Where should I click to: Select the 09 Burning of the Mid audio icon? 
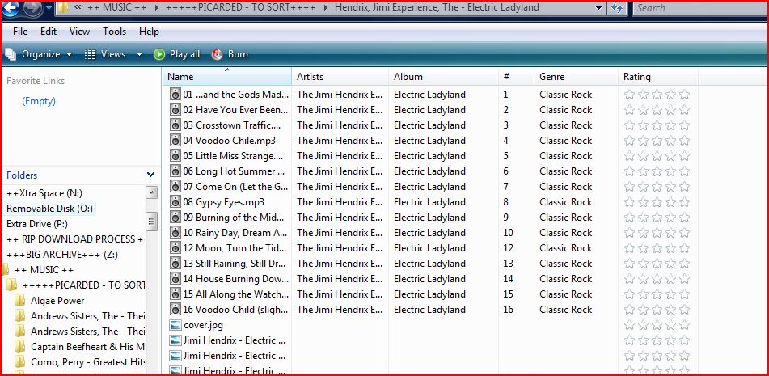(x=175, y=218)
